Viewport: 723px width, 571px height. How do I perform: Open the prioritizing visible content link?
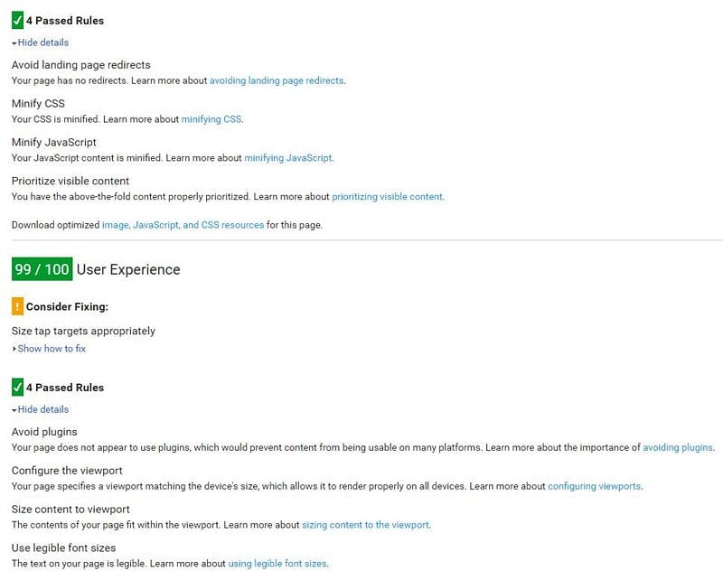387,197
